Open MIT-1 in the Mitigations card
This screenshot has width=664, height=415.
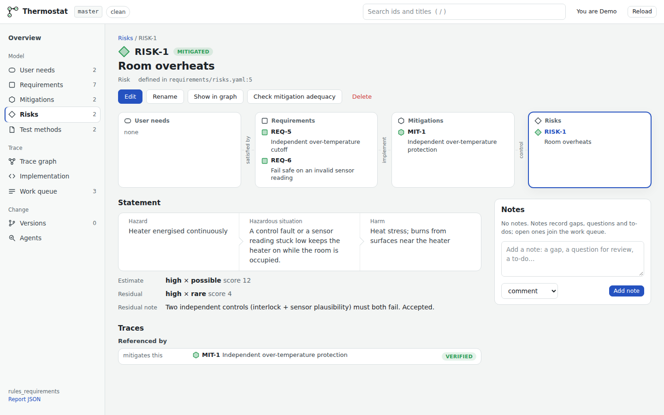(x=417, y=132)
